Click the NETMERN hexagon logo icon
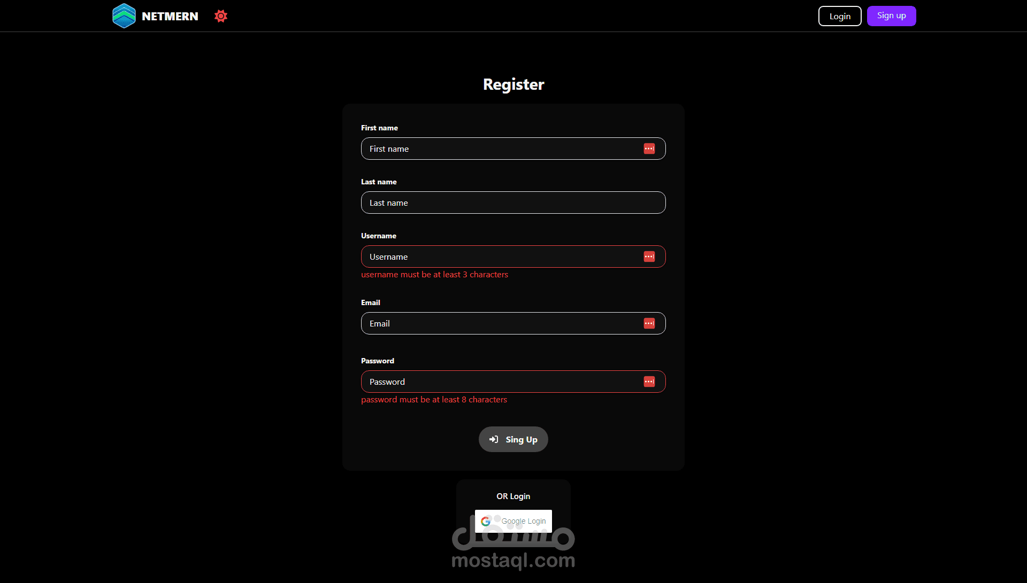 (x=124, y=16)
